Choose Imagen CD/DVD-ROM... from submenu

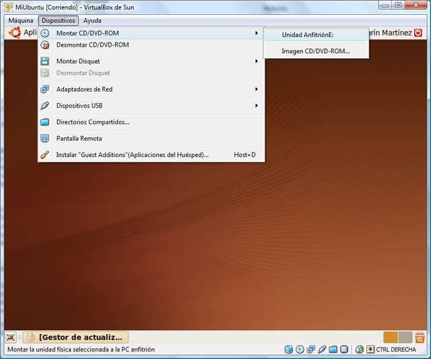315,51
